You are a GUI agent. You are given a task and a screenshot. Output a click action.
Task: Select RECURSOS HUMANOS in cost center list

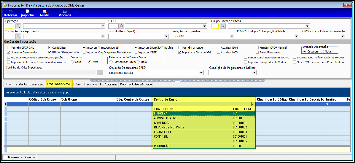pyautogui.click(x=204, y=127)
